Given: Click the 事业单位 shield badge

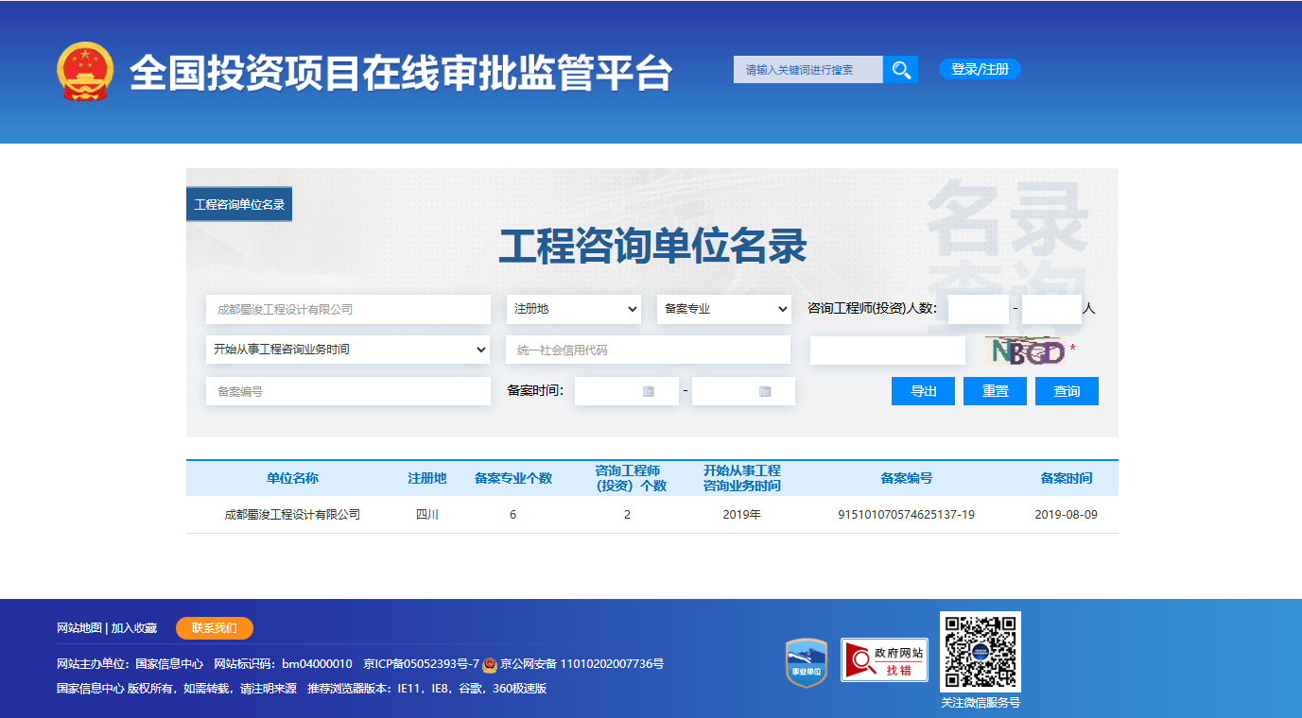Looking at the screenshot, I should (807, 662).
